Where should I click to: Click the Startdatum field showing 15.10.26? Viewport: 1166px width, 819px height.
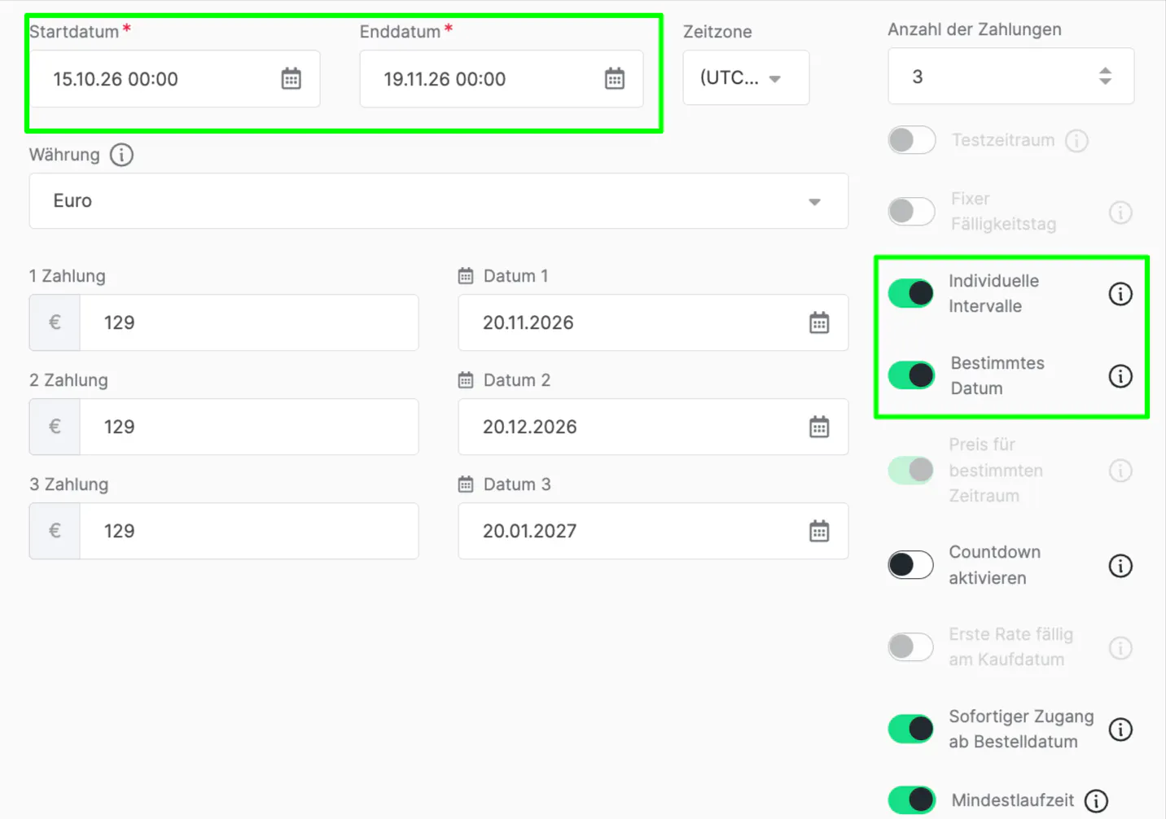[174, 79]
